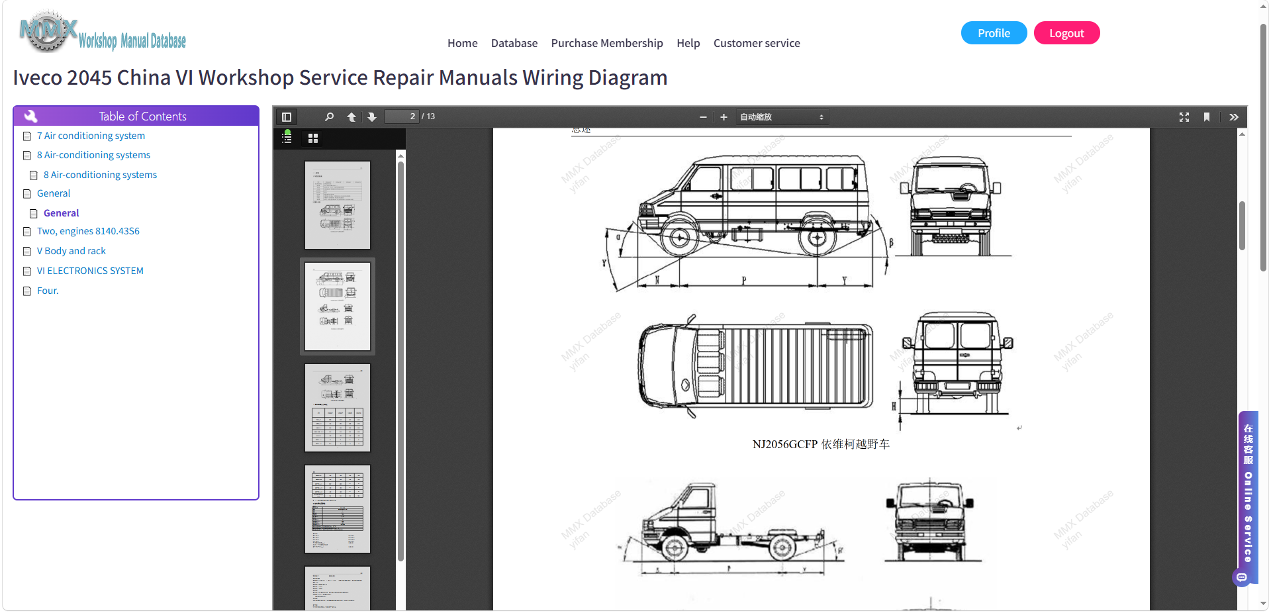The image size is (1269, 613).
Task: Open the Database menu item
Action: point(514,43)
